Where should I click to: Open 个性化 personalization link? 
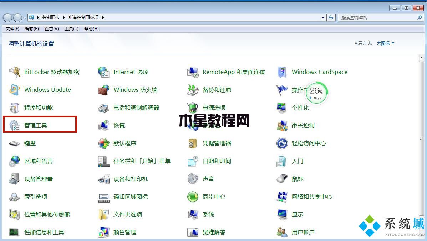[300, 108]
